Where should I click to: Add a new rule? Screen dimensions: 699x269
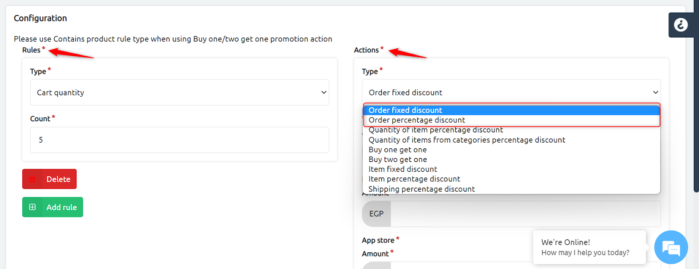click(x=52, y=207)
